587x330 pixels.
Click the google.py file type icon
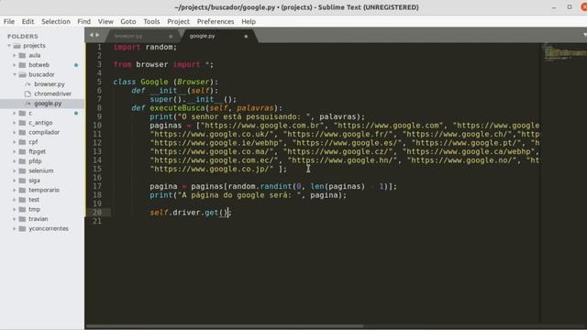[x=28, y=104]
